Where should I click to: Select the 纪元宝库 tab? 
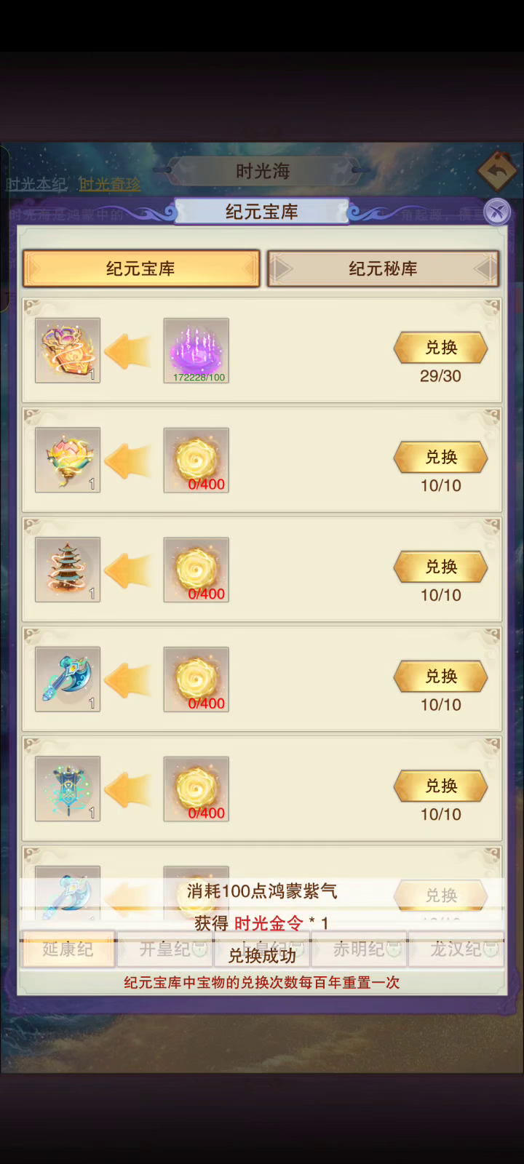click(x=141, y=269)
